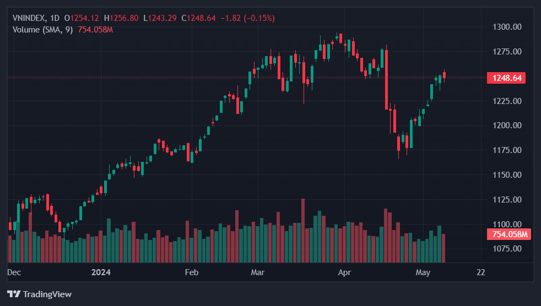Click the May label on the time axis

coord(423,272)
